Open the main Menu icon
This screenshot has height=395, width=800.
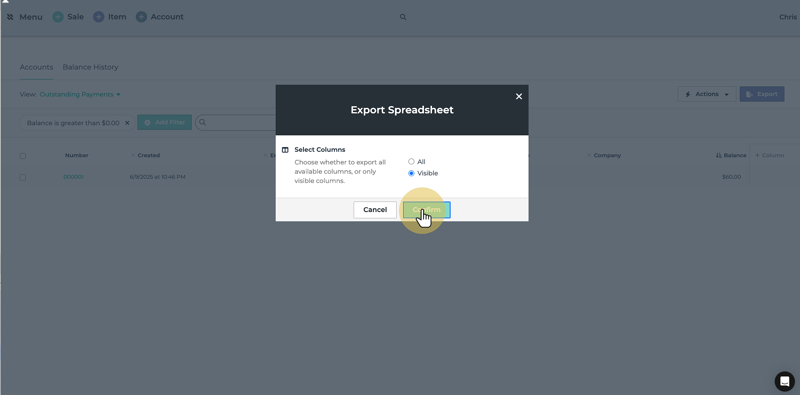pyautogui.click(x=10, y=17)
